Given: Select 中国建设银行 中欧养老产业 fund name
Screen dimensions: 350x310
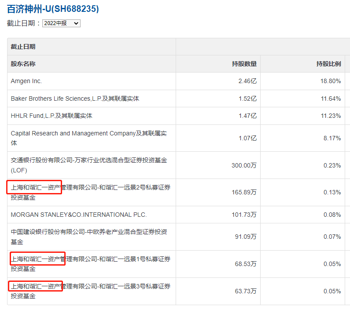Looking at the screenshot, I should (89, 237).
